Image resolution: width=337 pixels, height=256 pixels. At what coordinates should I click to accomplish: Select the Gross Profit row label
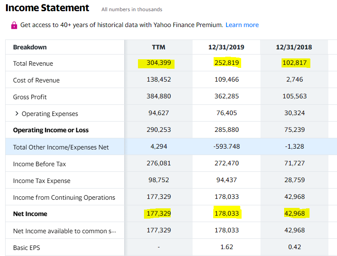[30, 97]
